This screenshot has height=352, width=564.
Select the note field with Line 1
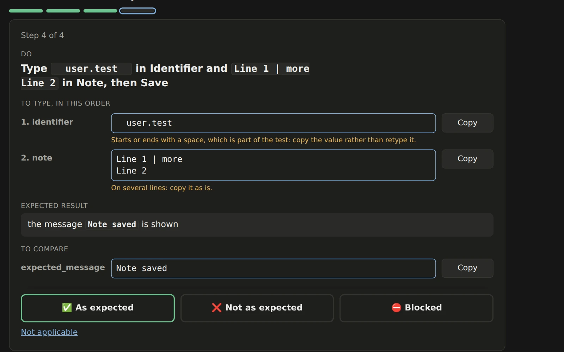coord(274,165)
